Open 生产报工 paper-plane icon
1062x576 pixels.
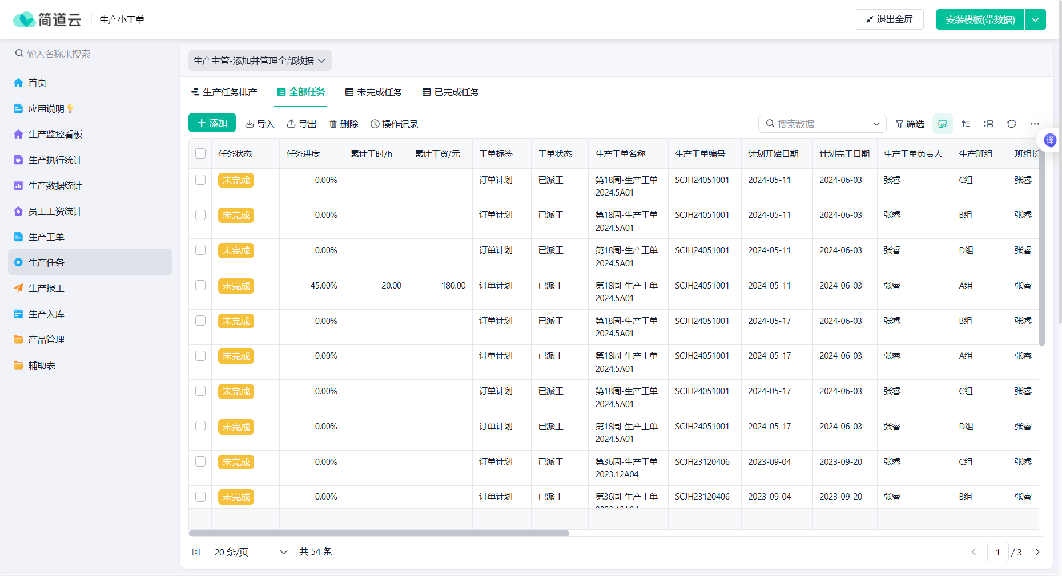18,288
